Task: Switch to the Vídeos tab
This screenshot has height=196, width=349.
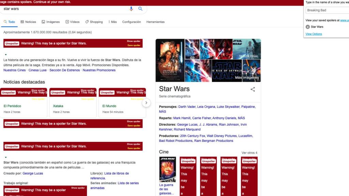Action: pos(73,22)
